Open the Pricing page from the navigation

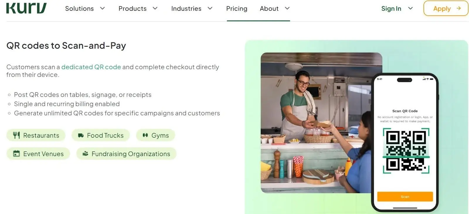[x=237, y=8]
